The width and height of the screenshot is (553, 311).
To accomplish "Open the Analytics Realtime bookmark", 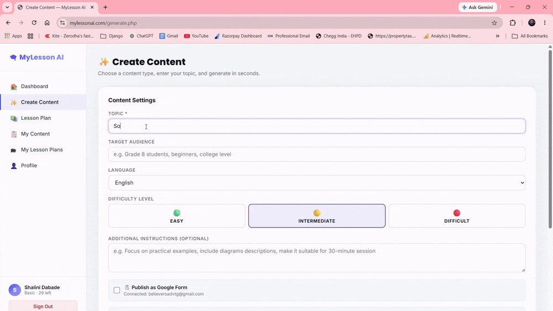I will click(x=447, y=36).
